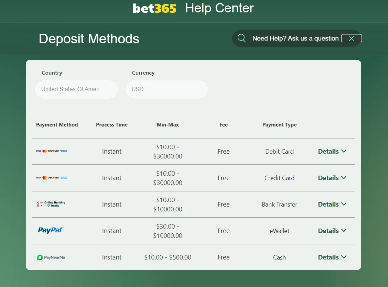The width and height of the screenshot is (388, 287).
Task: Open the Country dropdown
Action: click(x=76, y=89)
